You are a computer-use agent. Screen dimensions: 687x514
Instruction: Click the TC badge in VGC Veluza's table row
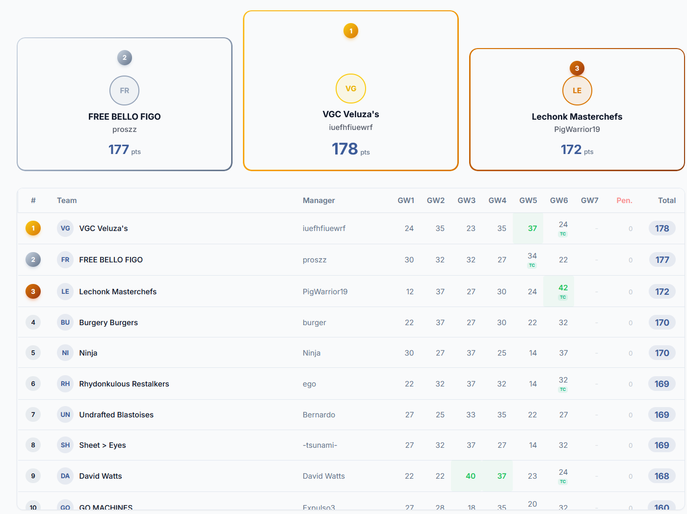tap(563, 234)
